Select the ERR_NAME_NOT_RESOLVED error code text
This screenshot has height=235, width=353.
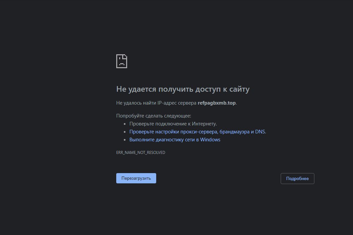[x=140, y=152]
